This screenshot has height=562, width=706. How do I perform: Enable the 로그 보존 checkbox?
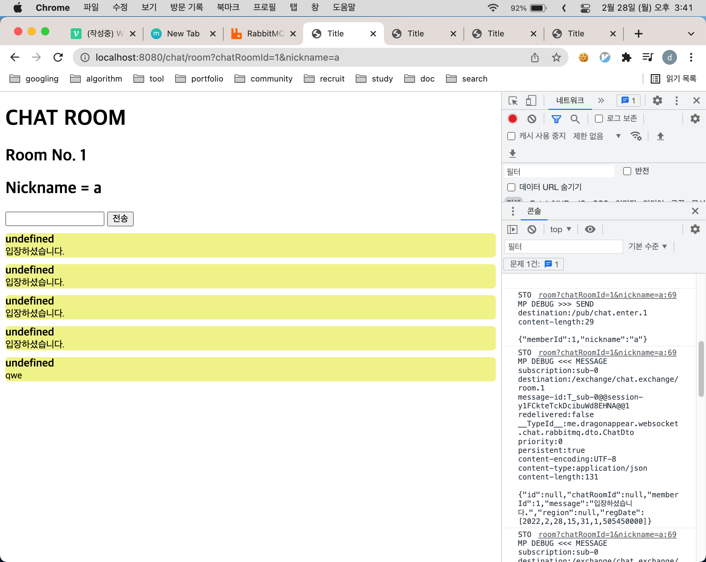tap(599, 119)
